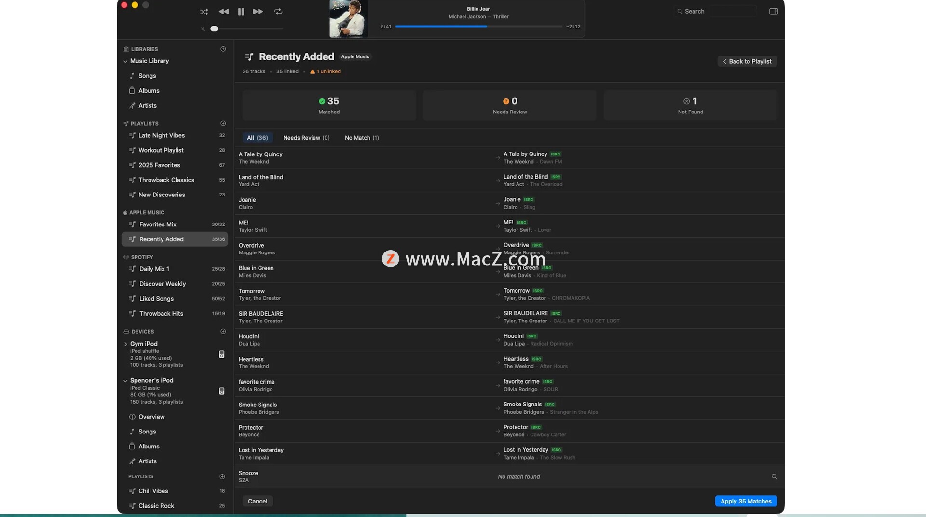Screen dimensions: 926x517
Task: Open the Liked Songs playlist
Action: coord(175,299)
